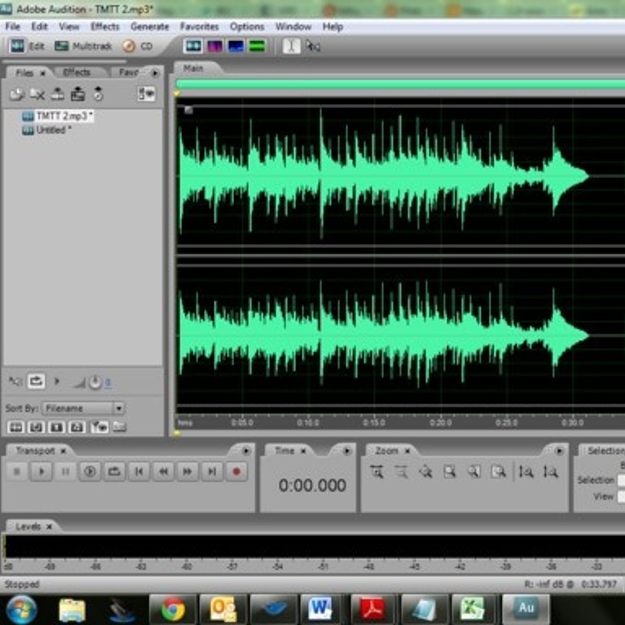
Task: Select spectral phase display icon
Action: coord(257,46)
